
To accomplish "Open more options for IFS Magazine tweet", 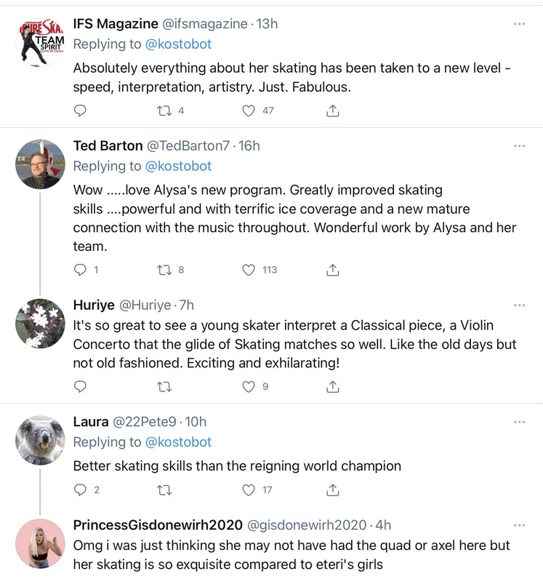I will [519, 24].
